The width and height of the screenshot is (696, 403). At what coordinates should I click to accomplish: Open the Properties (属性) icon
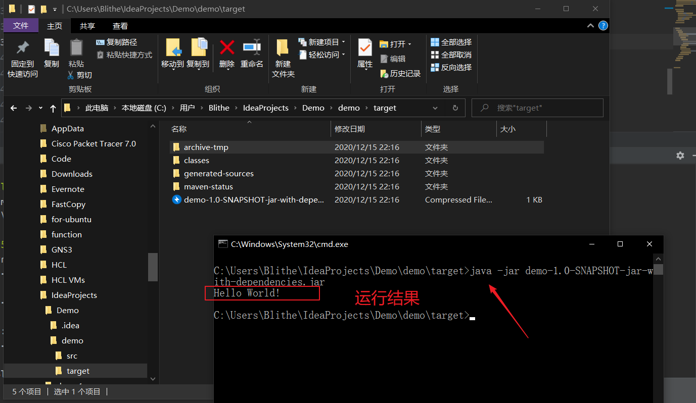coord(365,47)
